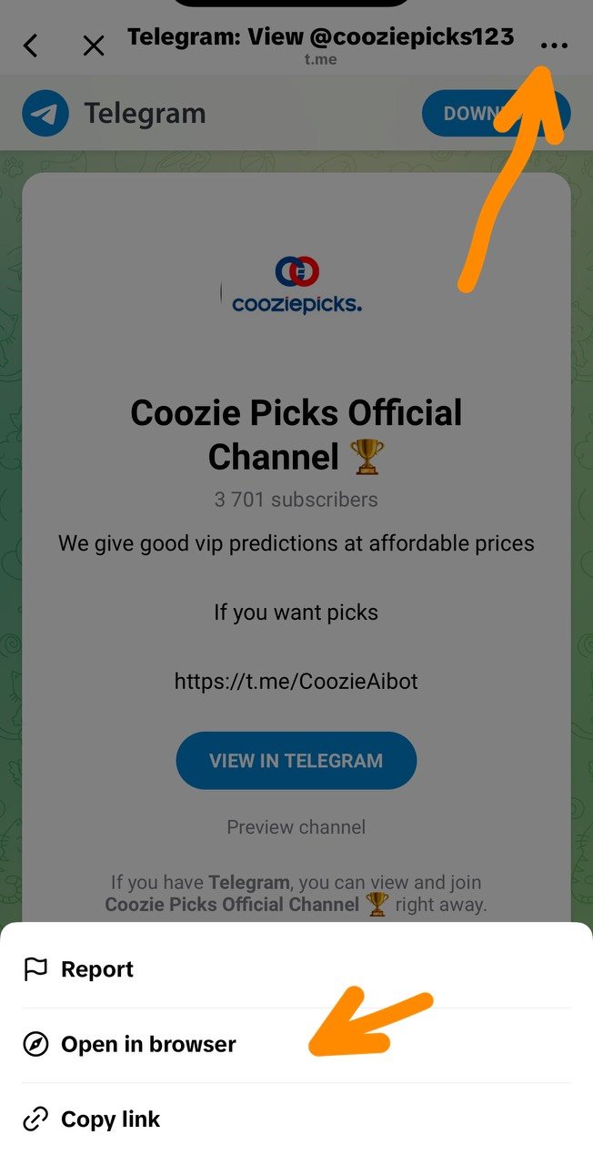593x1165 pixels.
Task: Open the three-dots more options menu
Action: (553, 45)
